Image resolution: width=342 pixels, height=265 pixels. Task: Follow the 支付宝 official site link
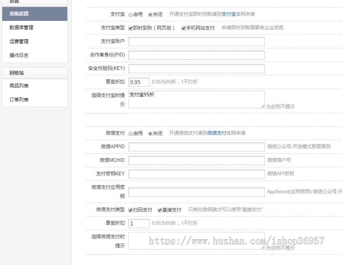click(x=229, y=14)
